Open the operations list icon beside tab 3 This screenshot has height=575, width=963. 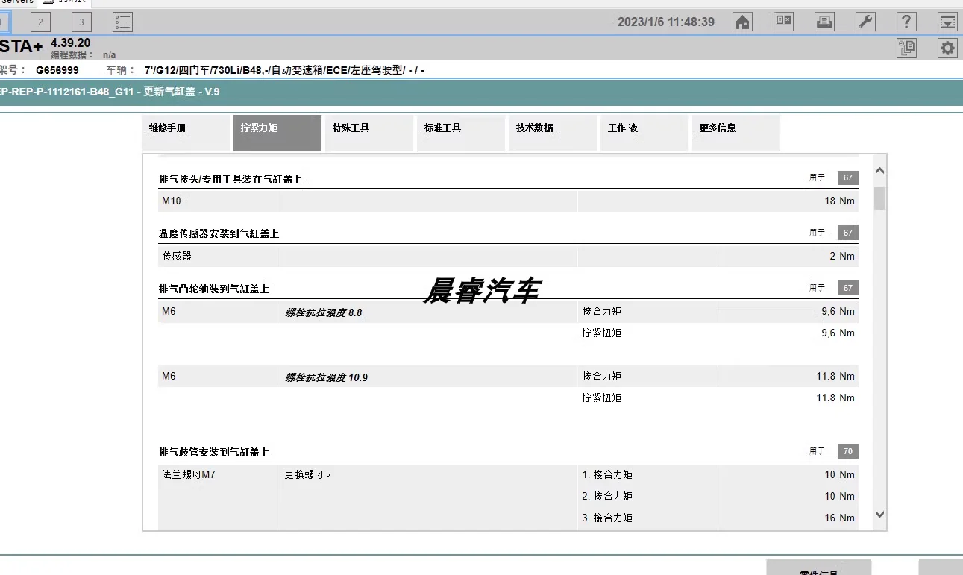(123, 22)
